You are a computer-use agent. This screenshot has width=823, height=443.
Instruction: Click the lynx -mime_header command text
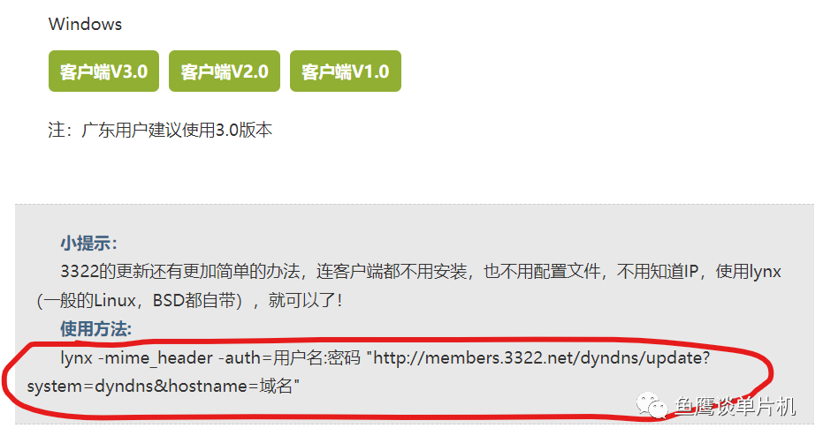click(136, 358)
